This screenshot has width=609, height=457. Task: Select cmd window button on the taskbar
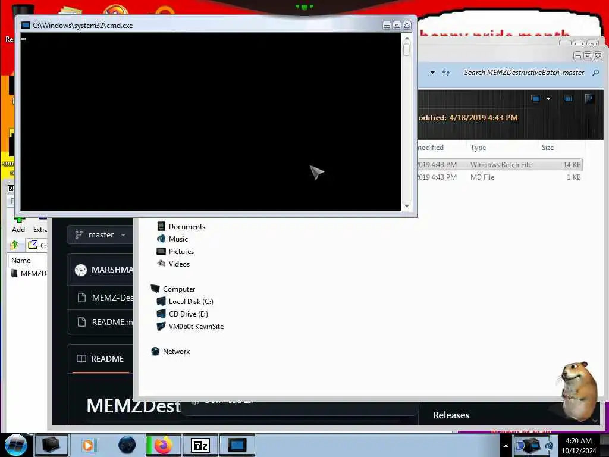click(x=237, y=445)
